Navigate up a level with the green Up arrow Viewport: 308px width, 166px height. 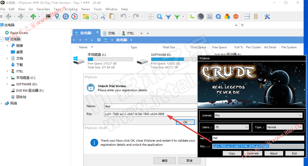[x=33, y=16]
